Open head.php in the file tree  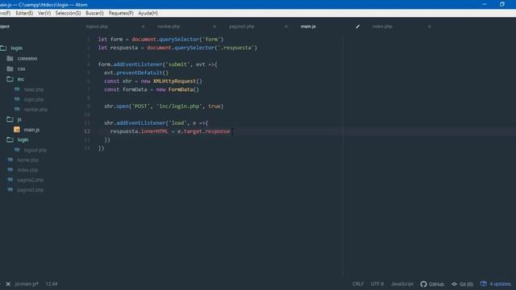[x=34, y=89]
